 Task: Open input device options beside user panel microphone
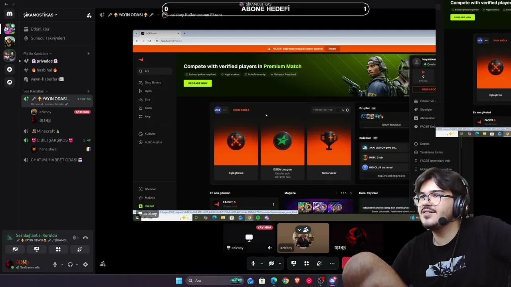(61, 264)
